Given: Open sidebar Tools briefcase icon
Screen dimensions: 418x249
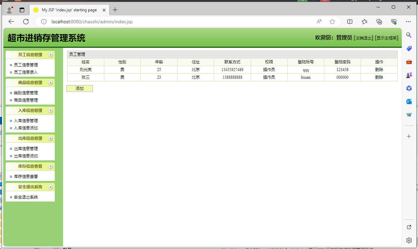Looking at the screenshot, I should pyautogui.click(x=409, y=62).
